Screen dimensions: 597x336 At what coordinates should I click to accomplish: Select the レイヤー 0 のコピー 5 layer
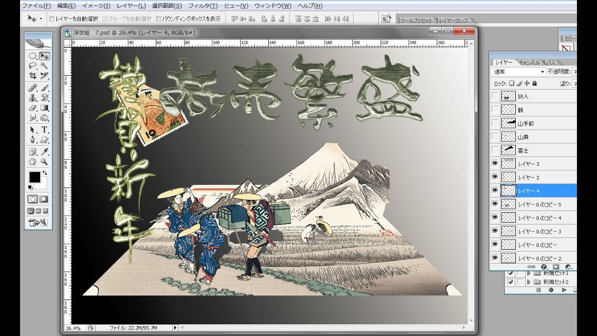(534, 204)
